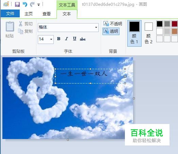
Task: Open the Quick Access Toolbar customize arrow
Action: 38,5
